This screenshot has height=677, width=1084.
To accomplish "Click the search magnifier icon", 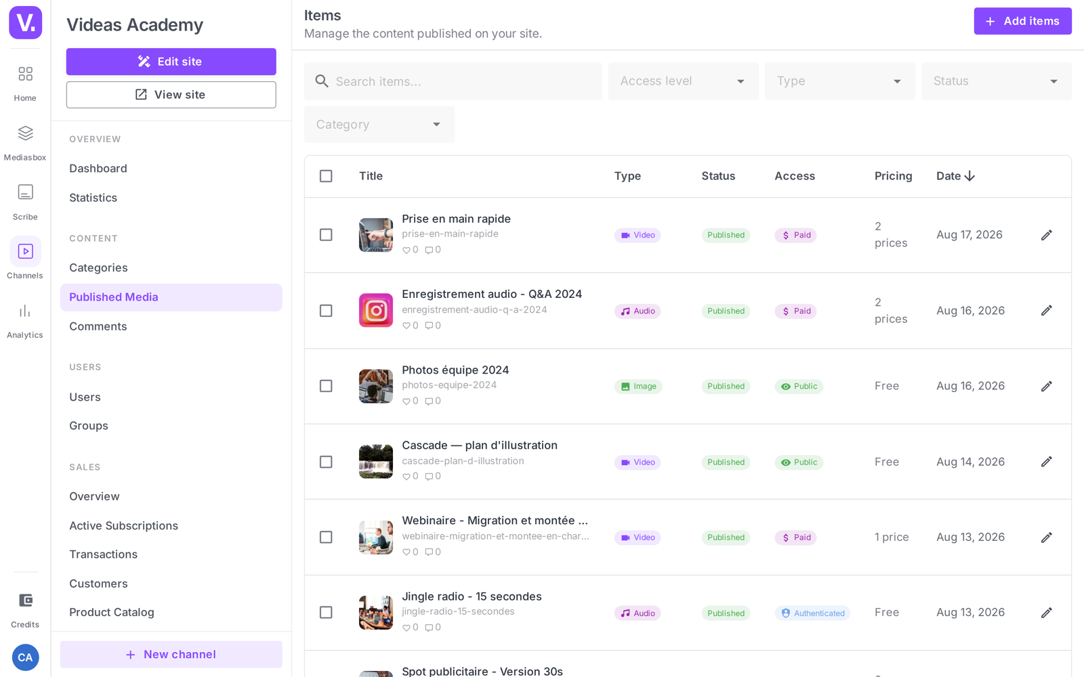I will [322, 81].
